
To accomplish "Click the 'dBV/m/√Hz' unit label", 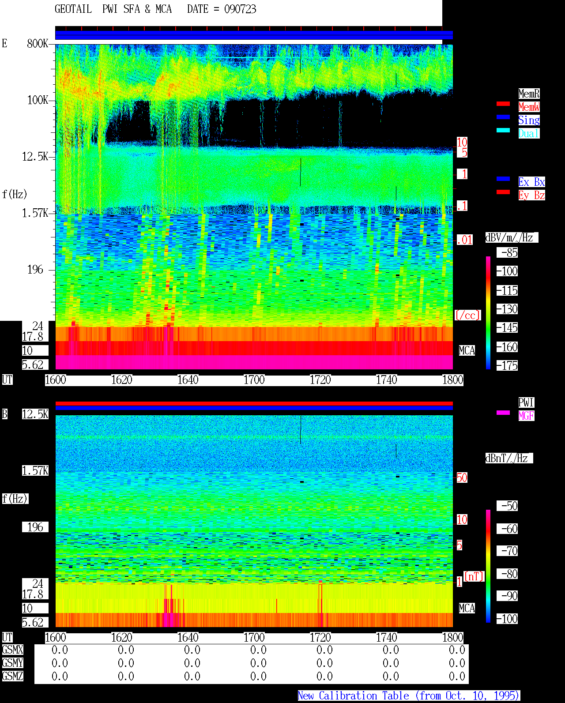I will pyautogui.click(x=512, y=237).
